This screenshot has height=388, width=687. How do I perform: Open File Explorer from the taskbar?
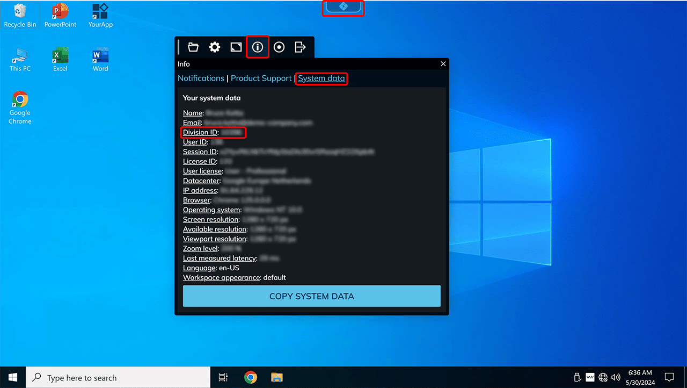point(276,378)
